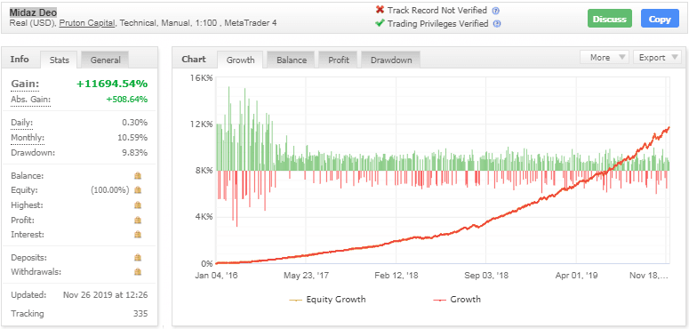Switch to the Balance chart tab
The height and width of the screenshot is (329, 689).
click(292, 60)
